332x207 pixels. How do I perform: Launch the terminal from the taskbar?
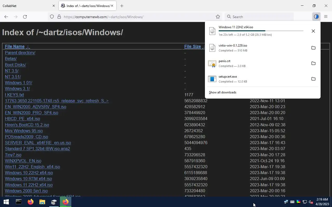(19, 202)
